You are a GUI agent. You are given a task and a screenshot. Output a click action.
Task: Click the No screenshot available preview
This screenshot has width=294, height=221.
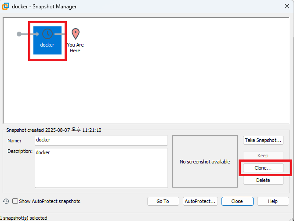[x=205, y=161]
